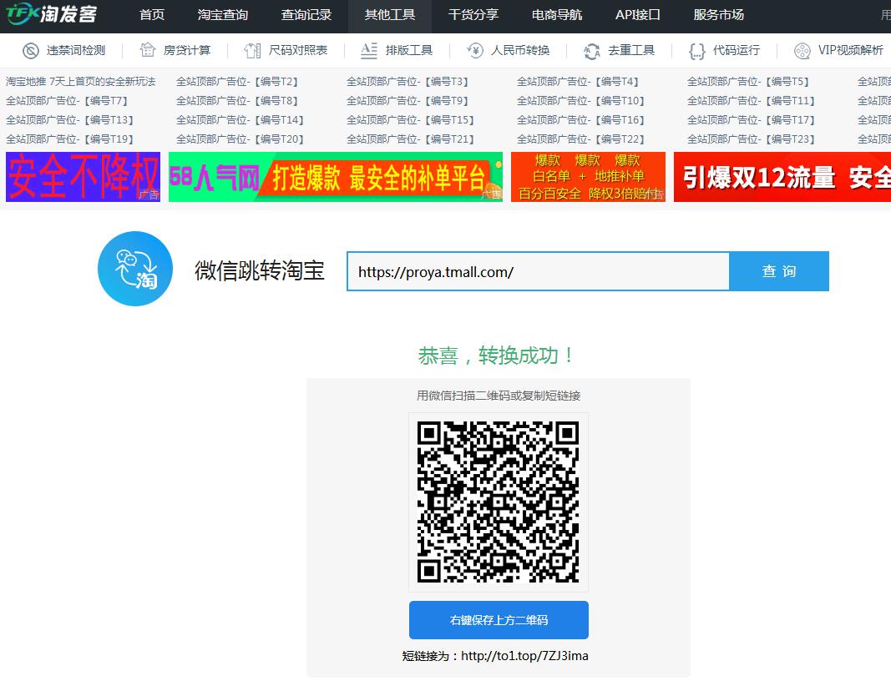Viewport: 891px width, 686px height.
Task: Open the 服务市场 menu item
Action: [718, 15]
